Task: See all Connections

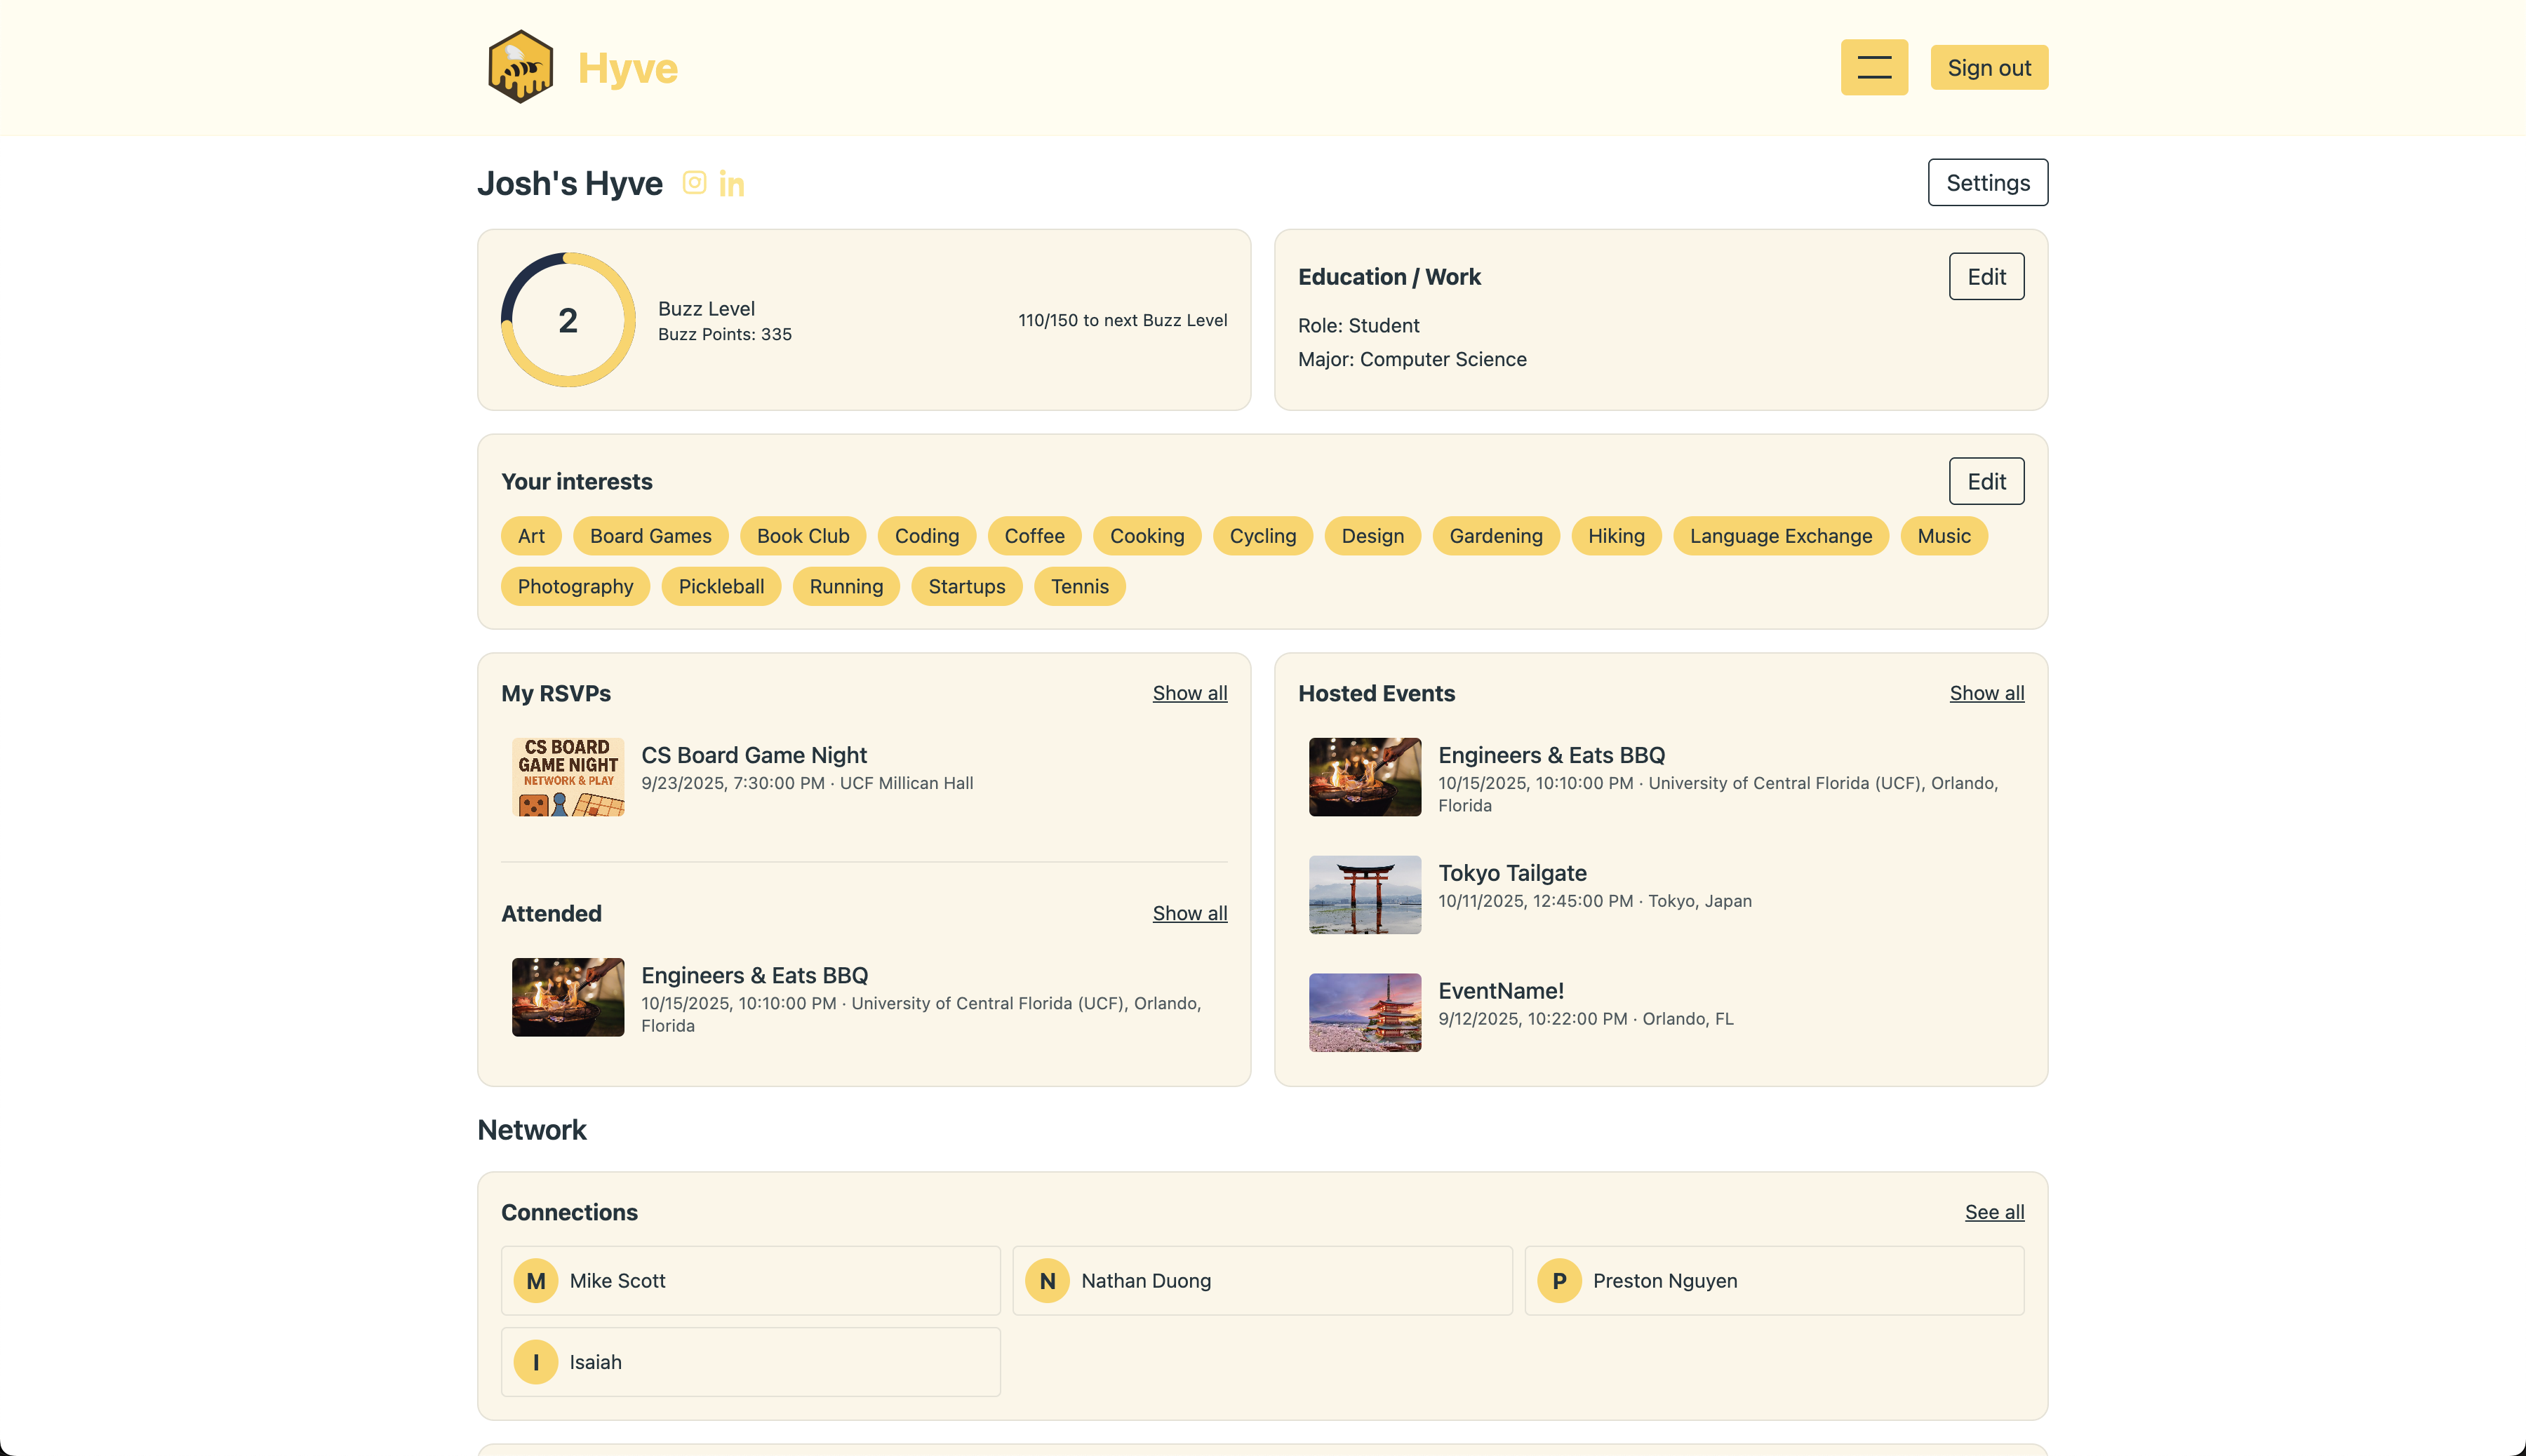Action: click(1994, 1212)
